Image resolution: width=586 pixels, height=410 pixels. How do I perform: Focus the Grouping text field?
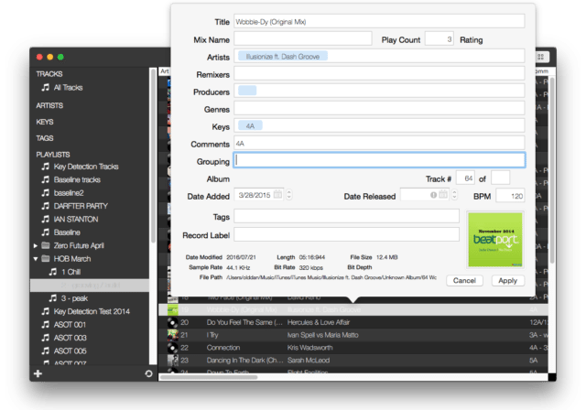[379, 160]
